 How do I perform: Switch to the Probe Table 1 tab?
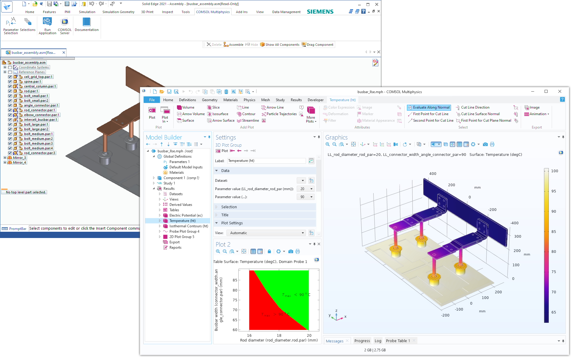pyautogui.click(x=397, y=341)
